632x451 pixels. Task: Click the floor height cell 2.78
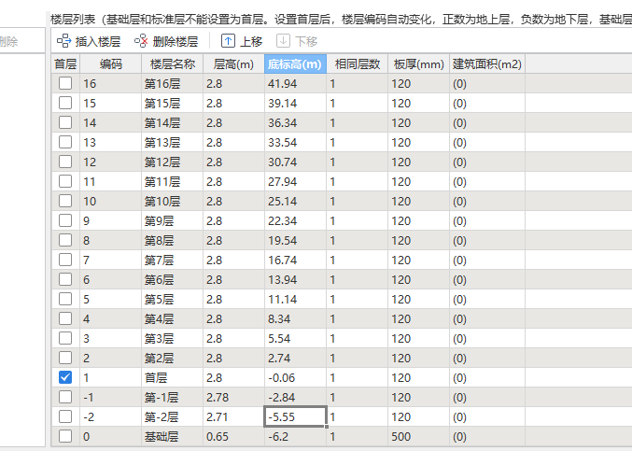click(x=233, y=397)
